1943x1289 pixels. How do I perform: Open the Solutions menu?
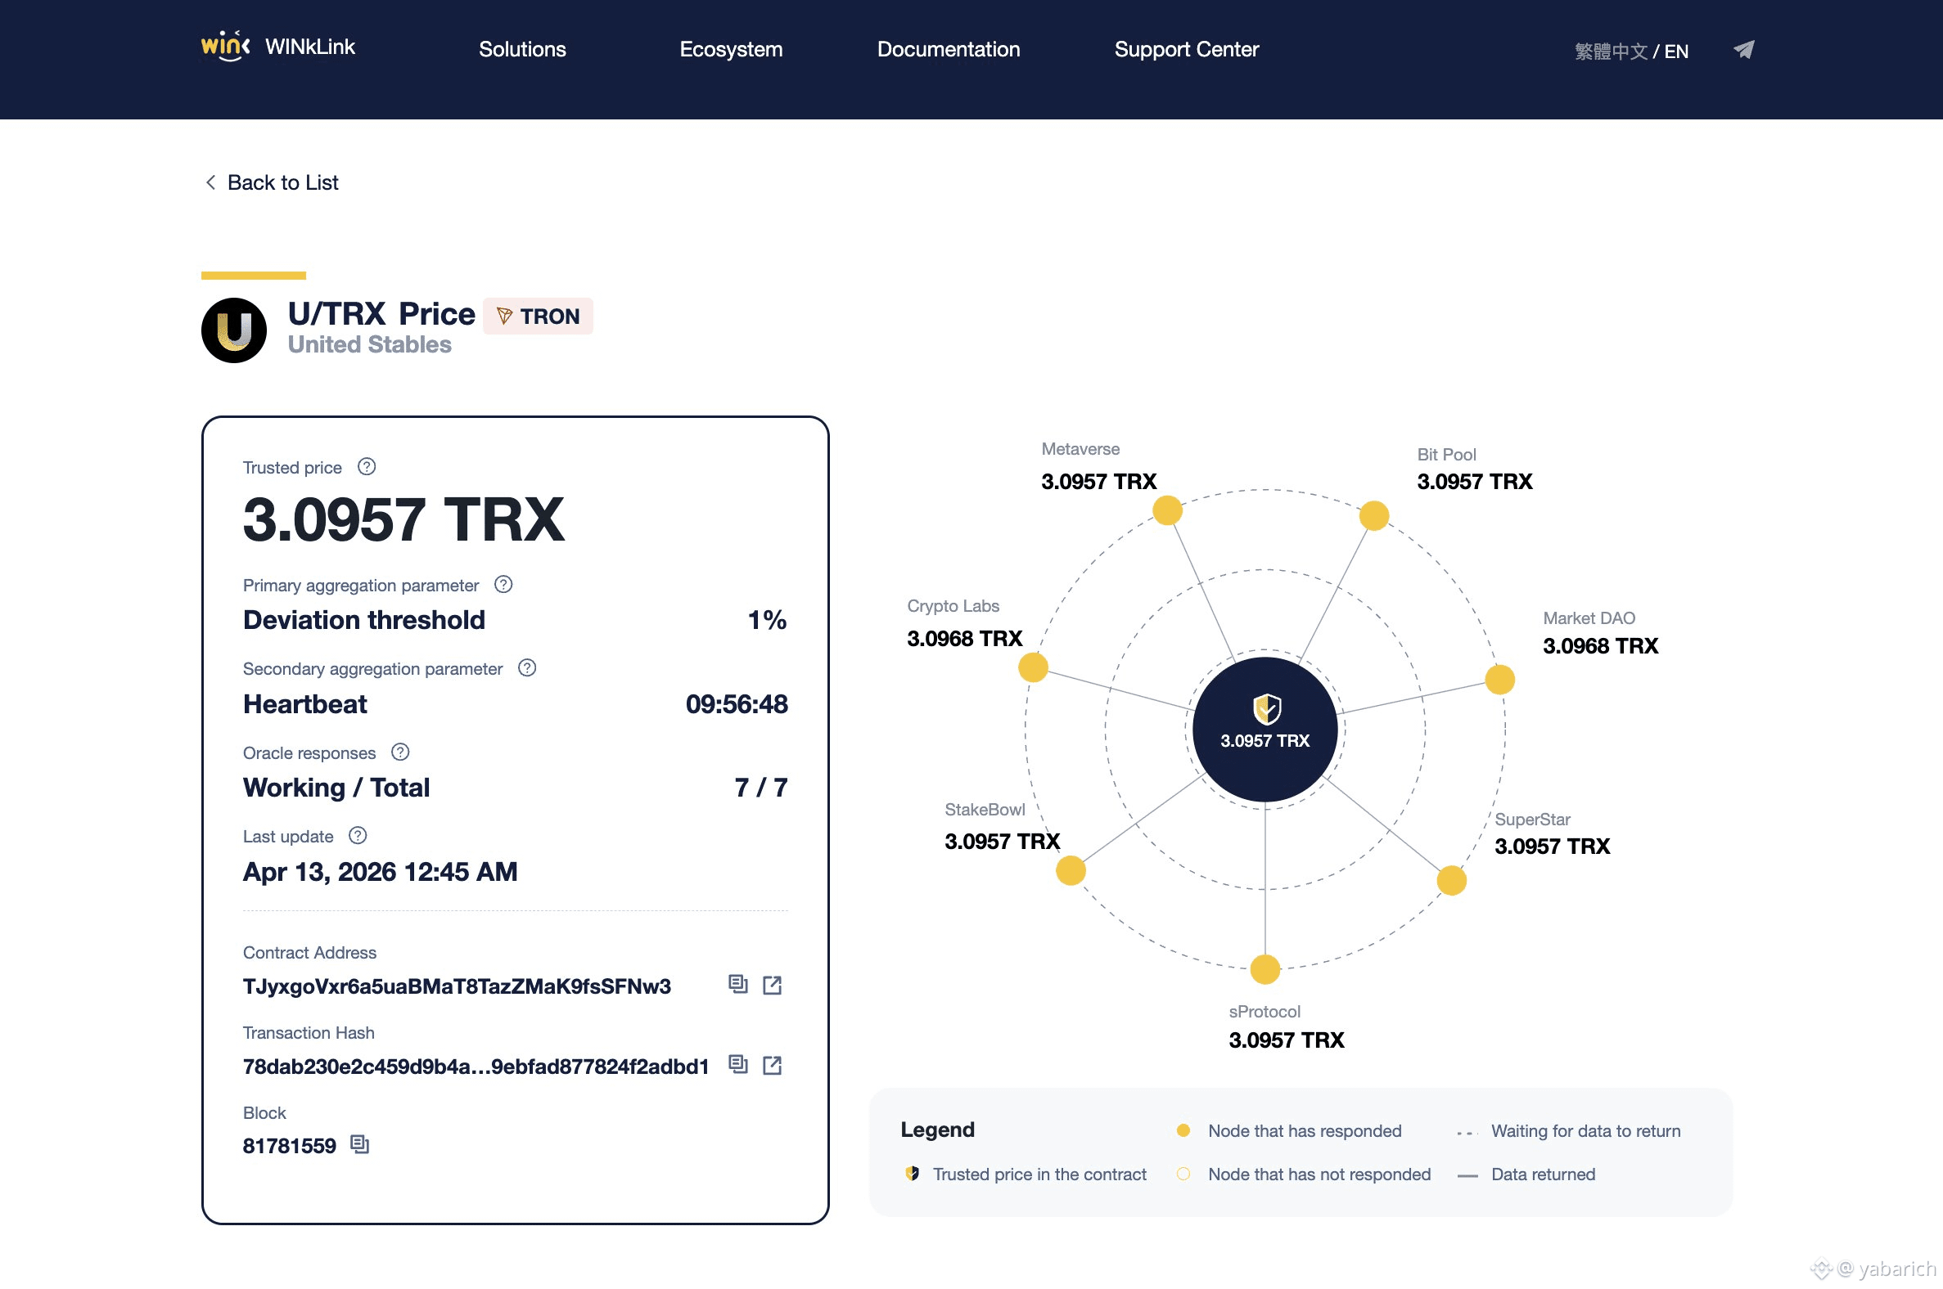click(522, 49)
